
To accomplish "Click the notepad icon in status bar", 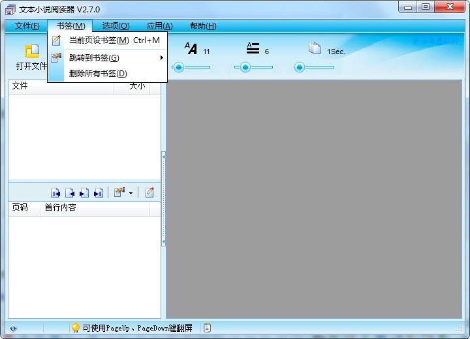I will 207,328.
